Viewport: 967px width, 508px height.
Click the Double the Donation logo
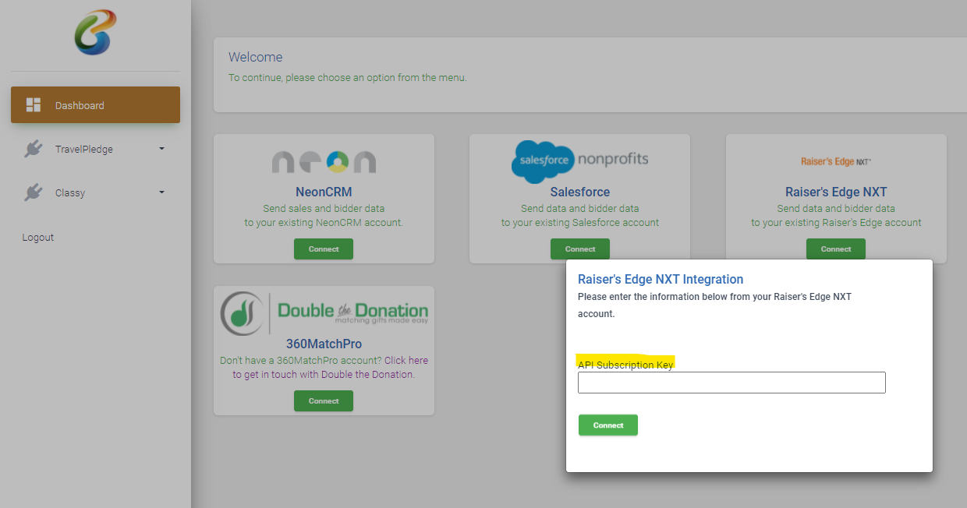click(324, 313)
